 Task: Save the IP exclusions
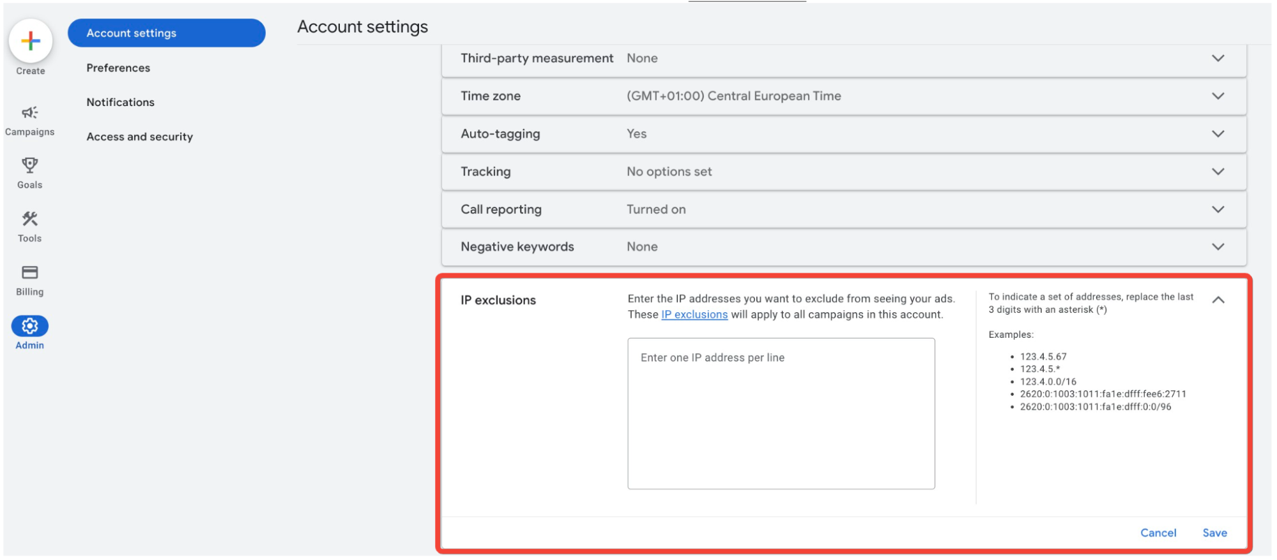(1214, 533)
